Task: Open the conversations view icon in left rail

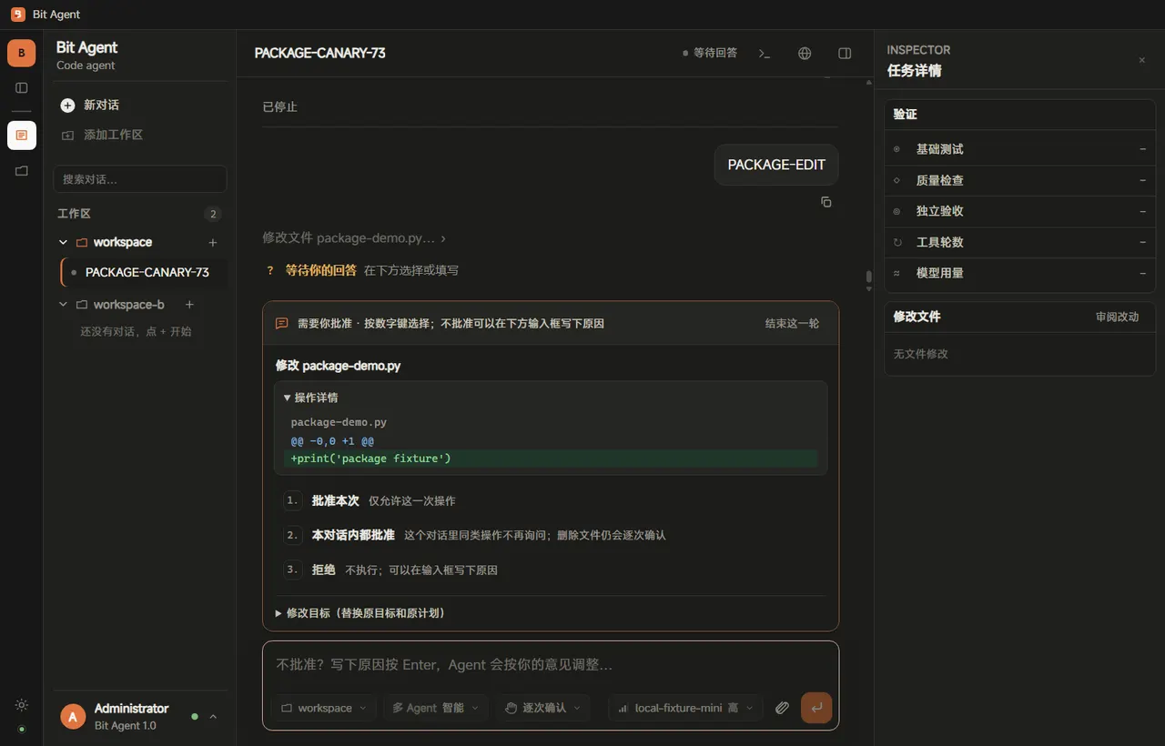Action: pos(22,136)
